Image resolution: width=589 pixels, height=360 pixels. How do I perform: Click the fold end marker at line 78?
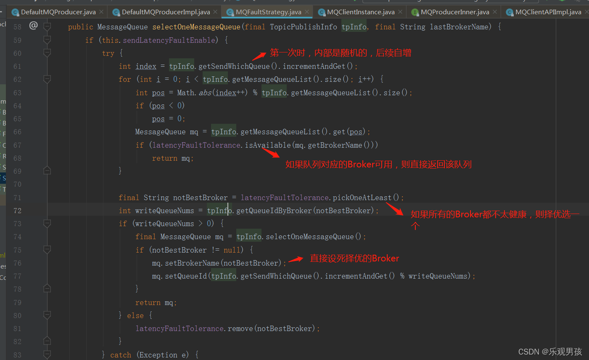(x=47, y=289)
